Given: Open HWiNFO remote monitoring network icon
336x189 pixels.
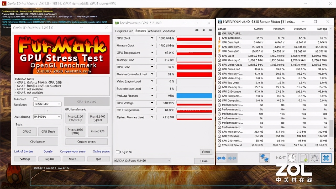Looking at the screenshot, I should (265, 158).
